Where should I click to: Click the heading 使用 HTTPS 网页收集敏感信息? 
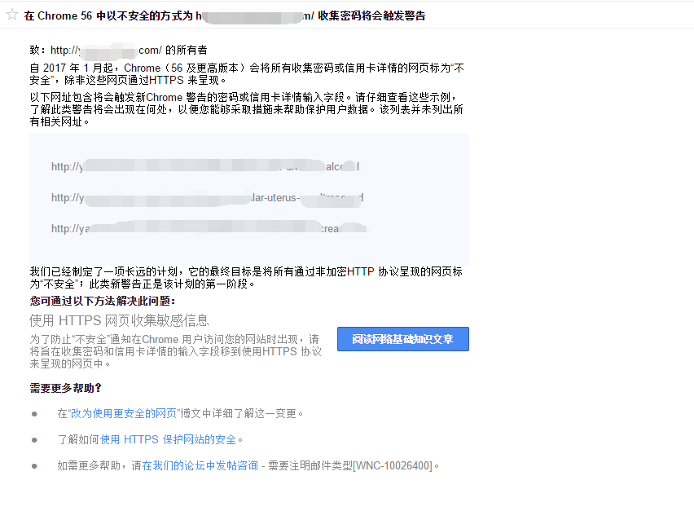tap(119, 320)
